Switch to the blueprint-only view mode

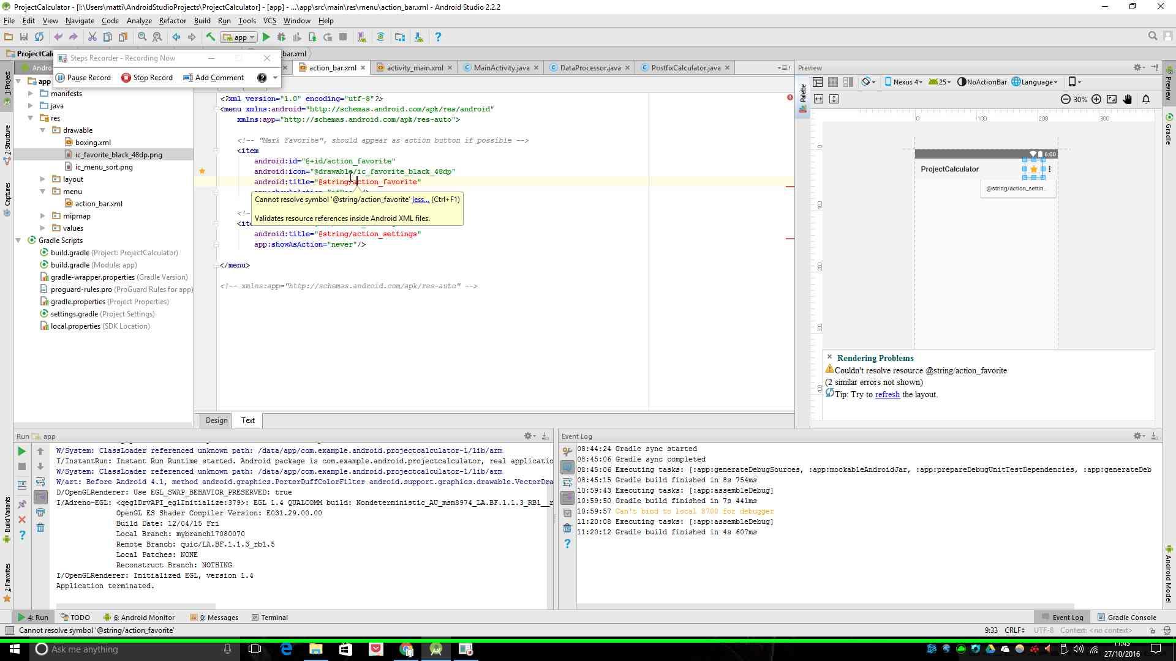833,82
